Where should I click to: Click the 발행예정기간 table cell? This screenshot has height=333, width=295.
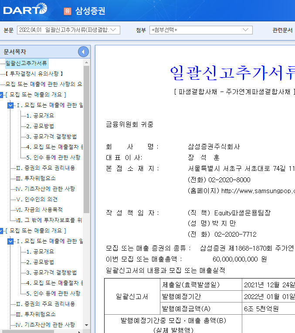pyautogui.click(x=201, y=296)
